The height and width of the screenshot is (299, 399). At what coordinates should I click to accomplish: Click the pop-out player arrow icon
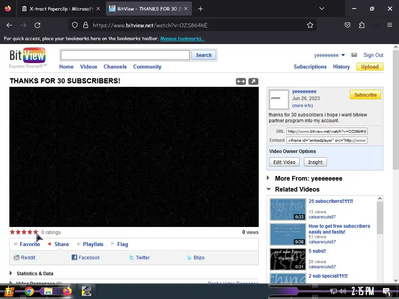tap(253, 81)
